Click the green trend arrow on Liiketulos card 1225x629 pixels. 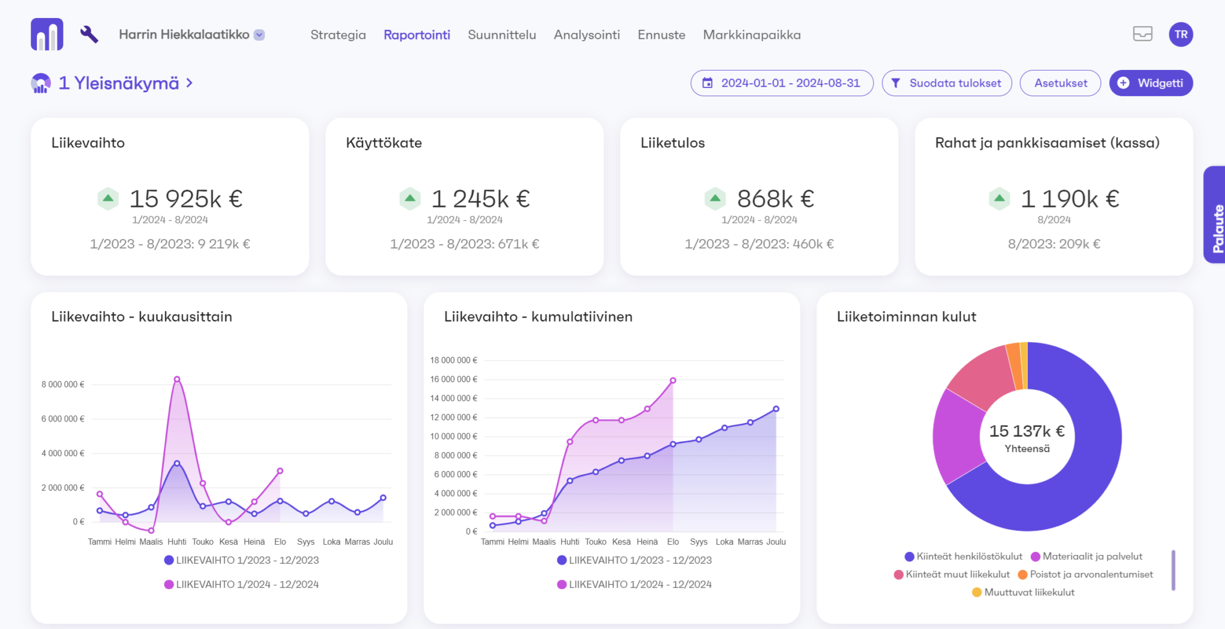(715, 199)
